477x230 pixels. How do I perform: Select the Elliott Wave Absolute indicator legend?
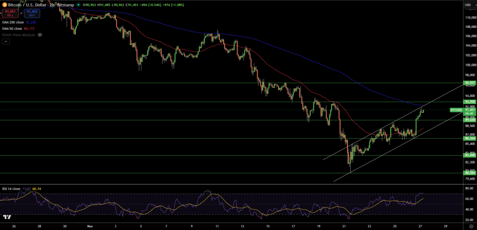[20, 35]
